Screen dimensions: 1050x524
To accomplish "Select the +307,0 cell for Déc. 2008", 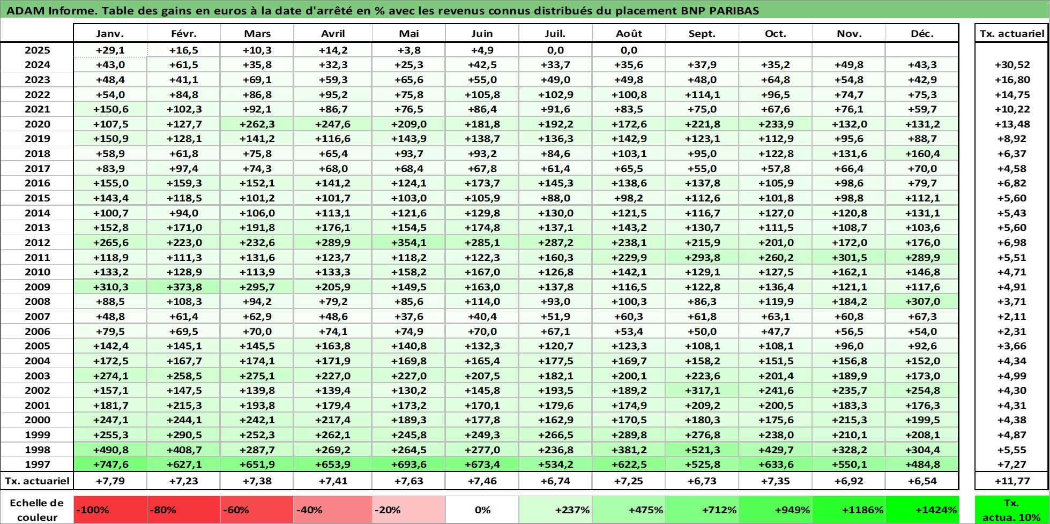I will point(922,302).
